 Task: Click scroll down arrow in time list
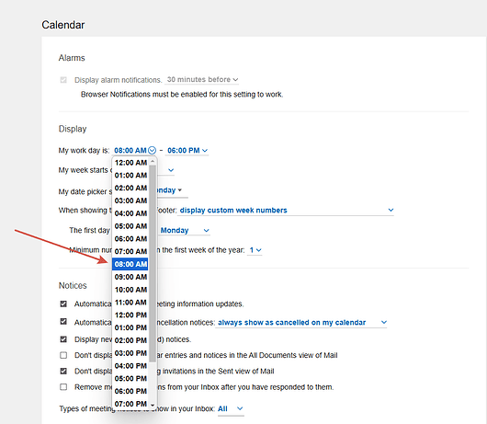click(x=153, y=405)
